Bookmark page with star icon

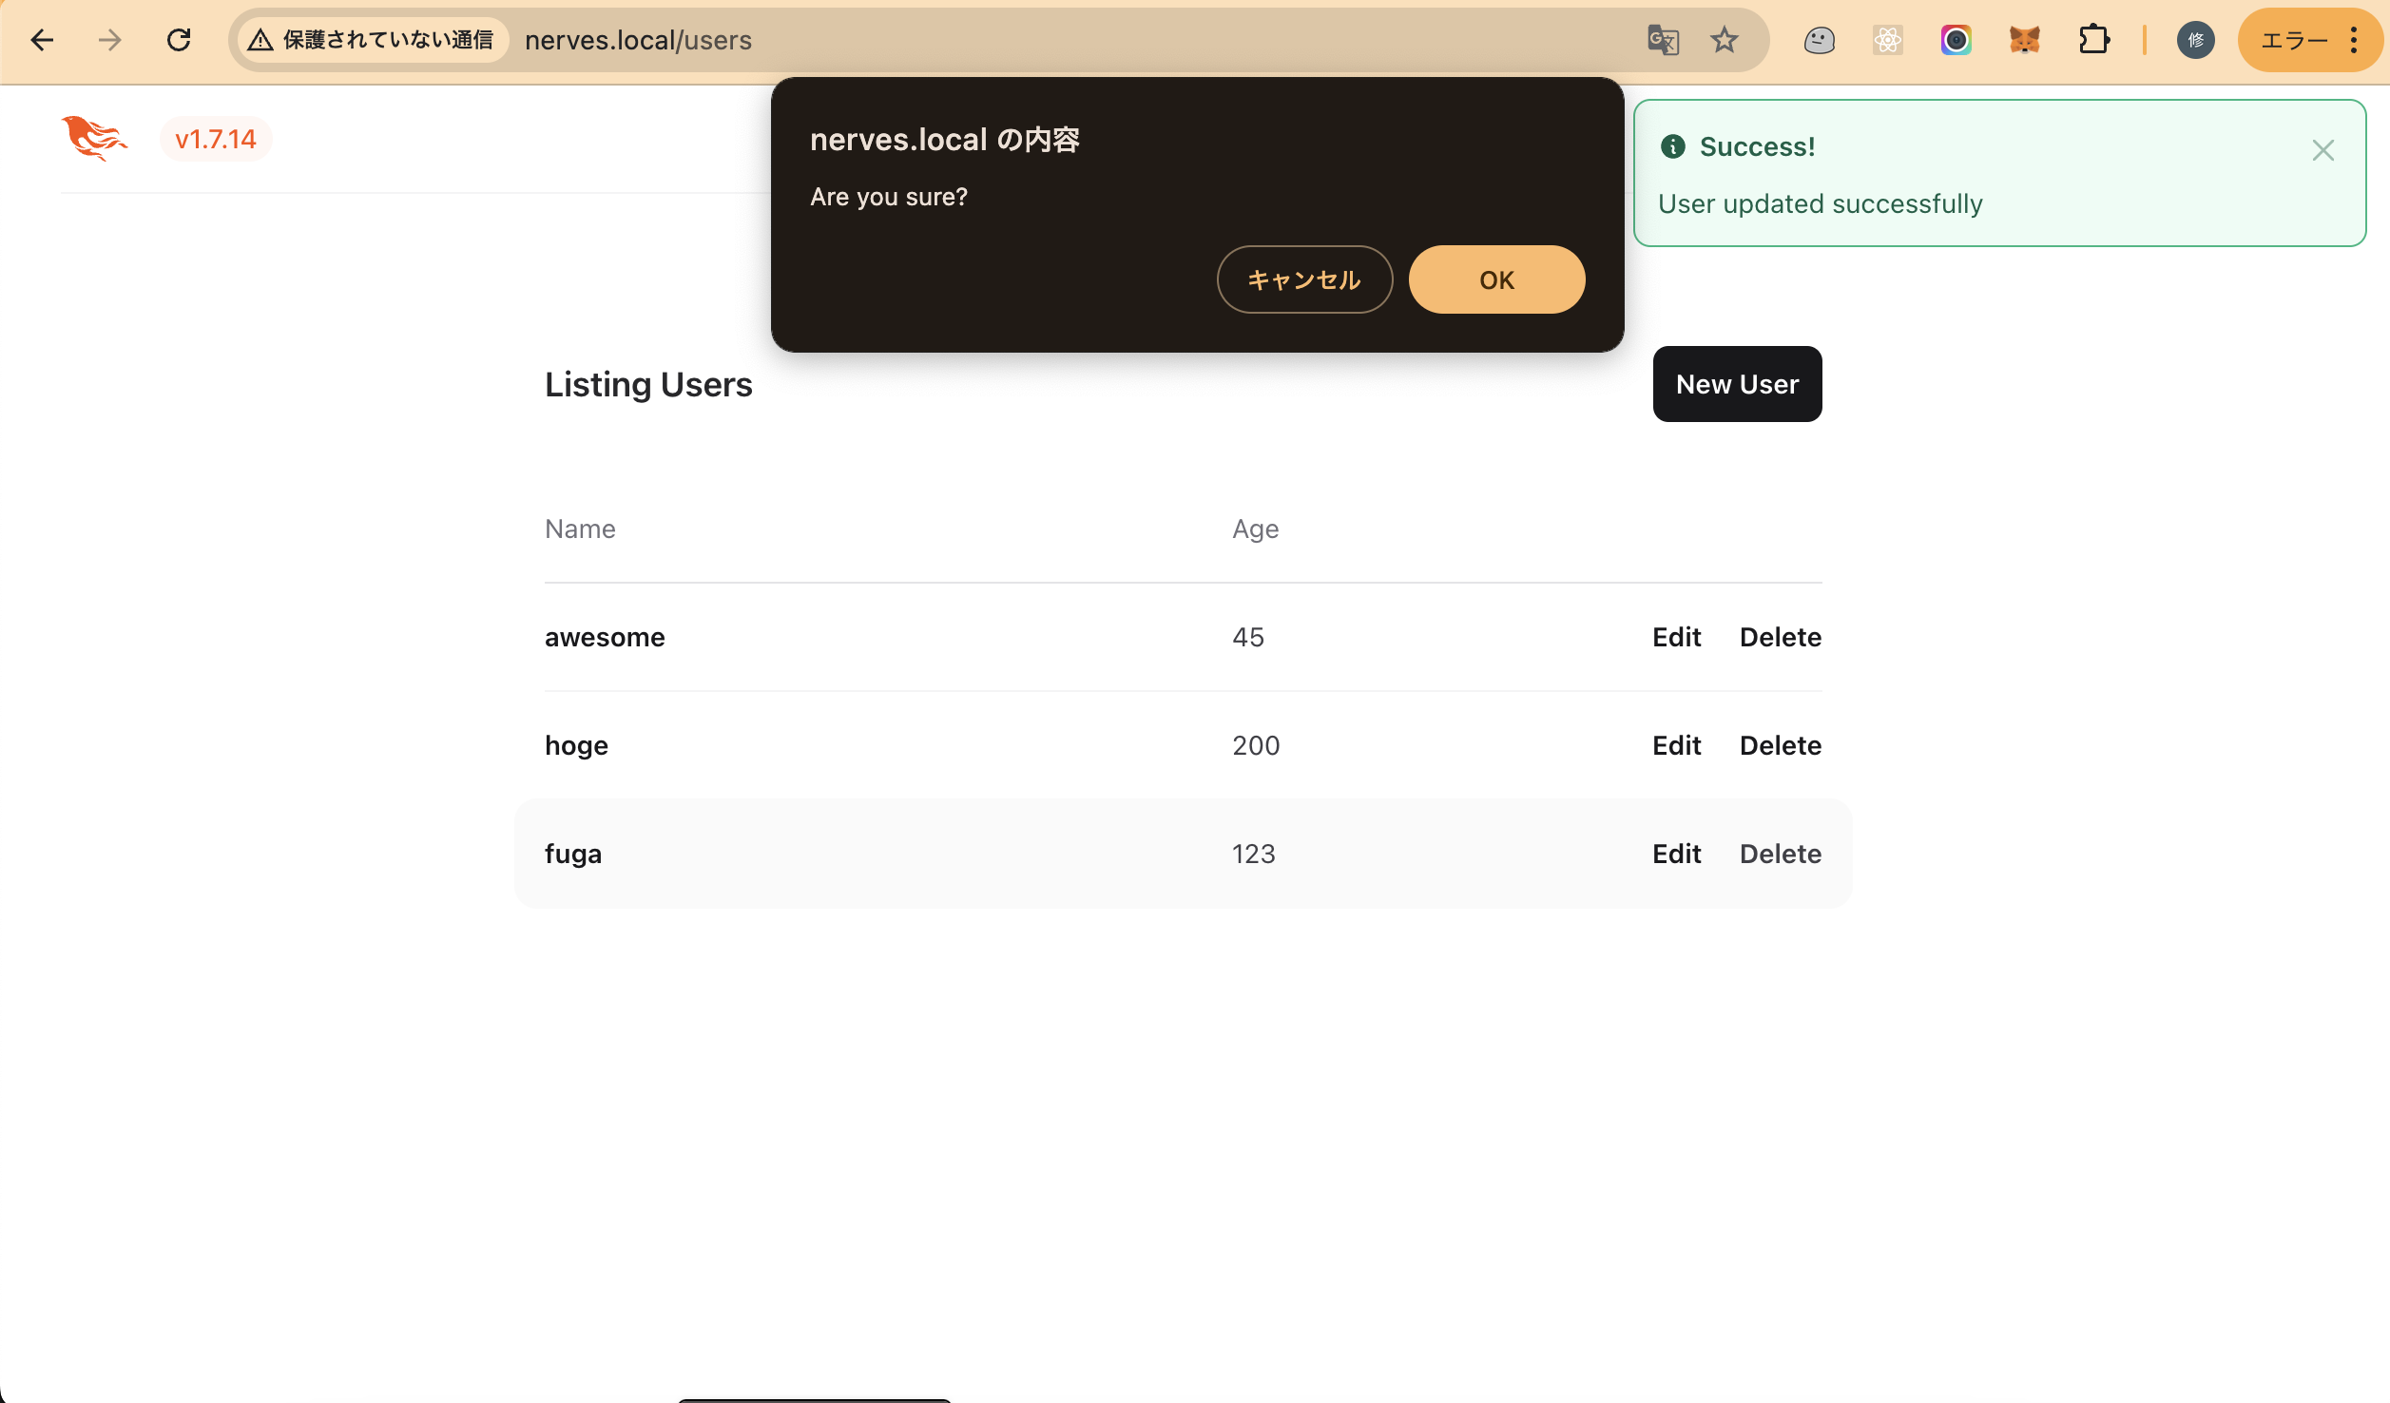click(x=1724, y=40)
